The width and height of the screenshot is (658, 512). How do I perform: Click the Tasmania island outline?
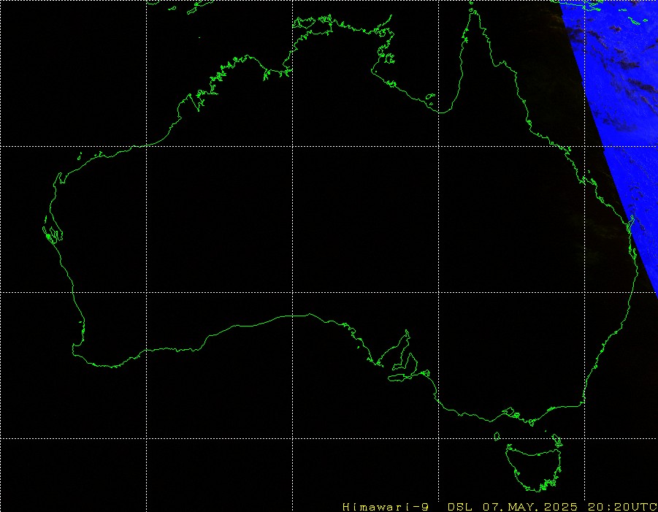pos(534,467)
